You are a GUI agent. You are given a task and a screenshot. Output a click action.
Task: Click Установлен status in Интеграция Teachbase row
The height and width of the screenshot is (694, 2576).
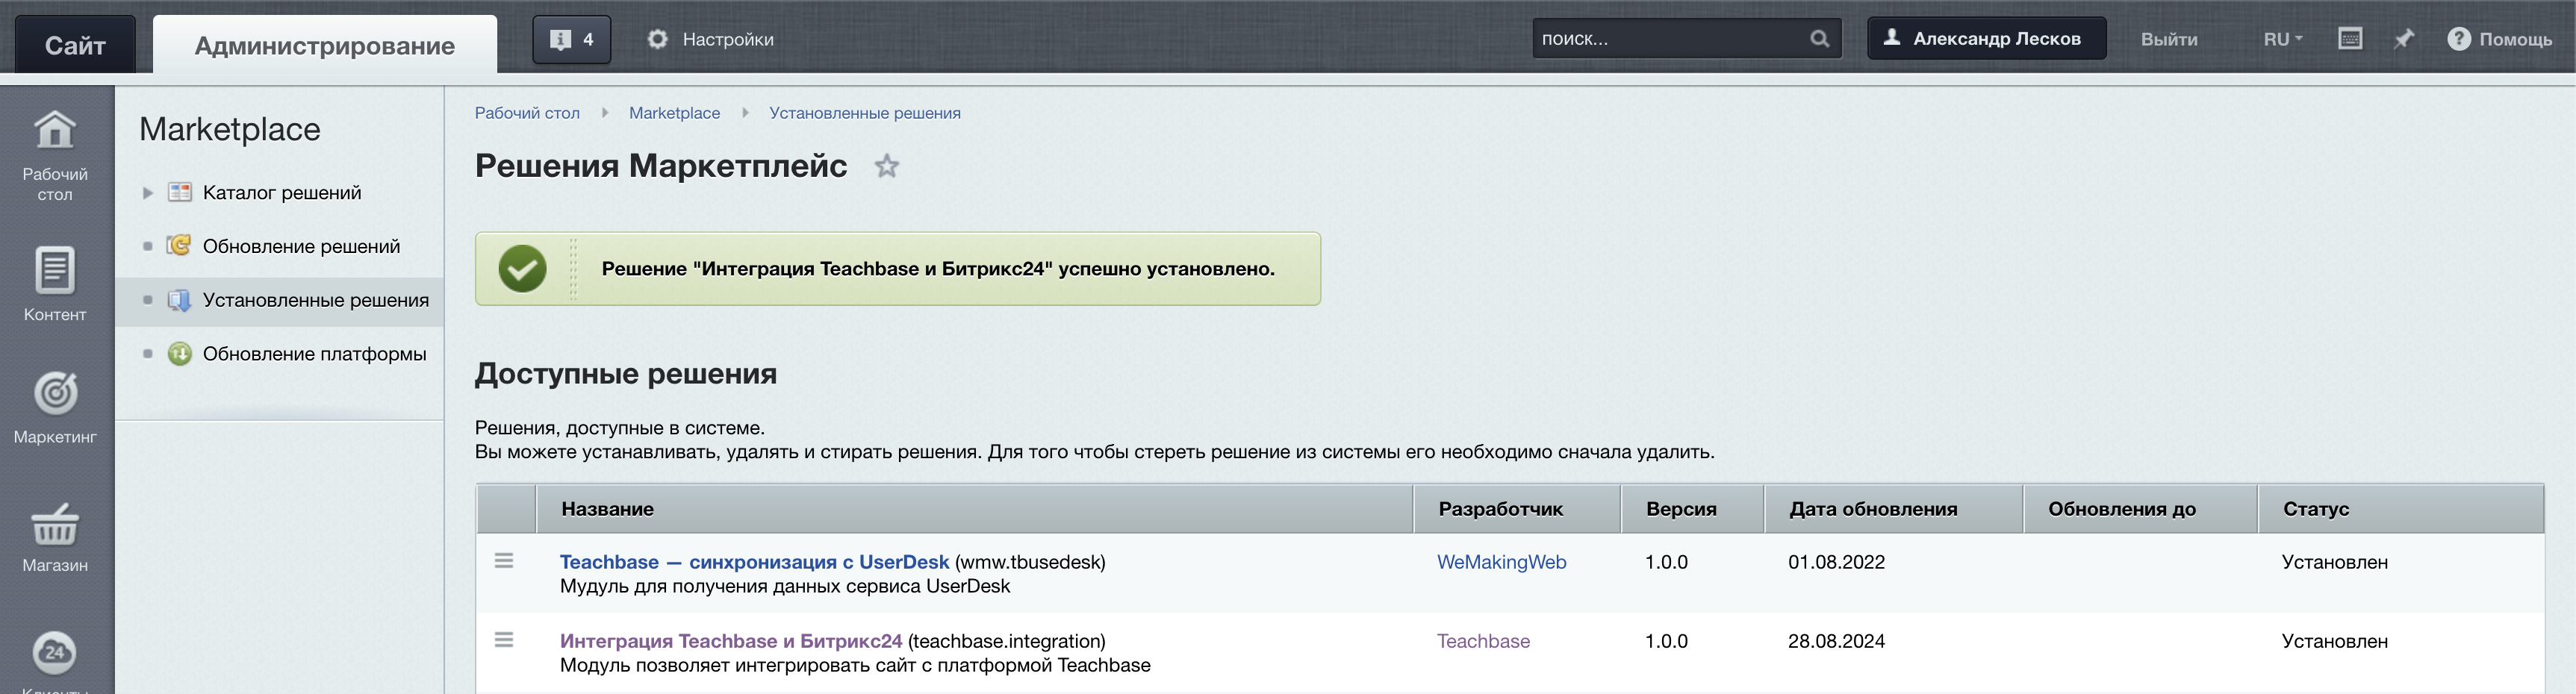(2334, 641)
